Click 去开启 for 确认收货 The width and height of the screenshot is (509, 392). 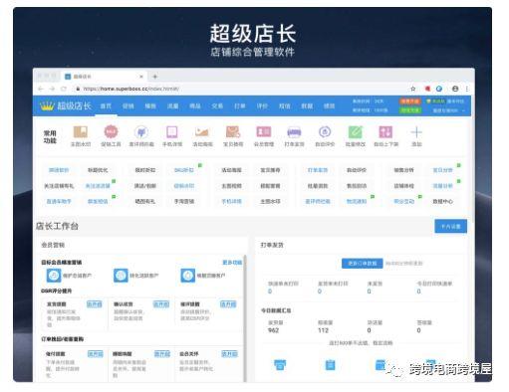tap(161, 304)
